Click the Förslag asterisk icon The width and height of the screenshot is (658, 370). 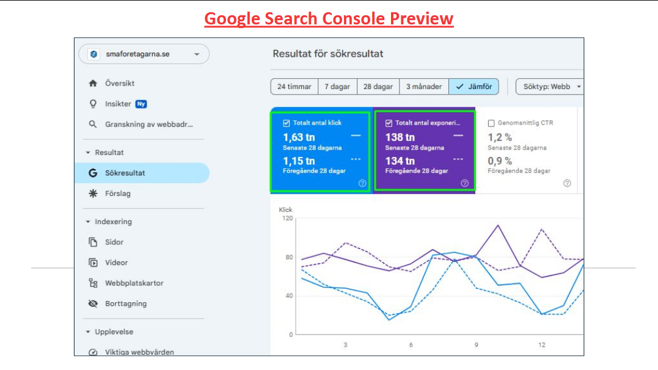tap(93, 194)
